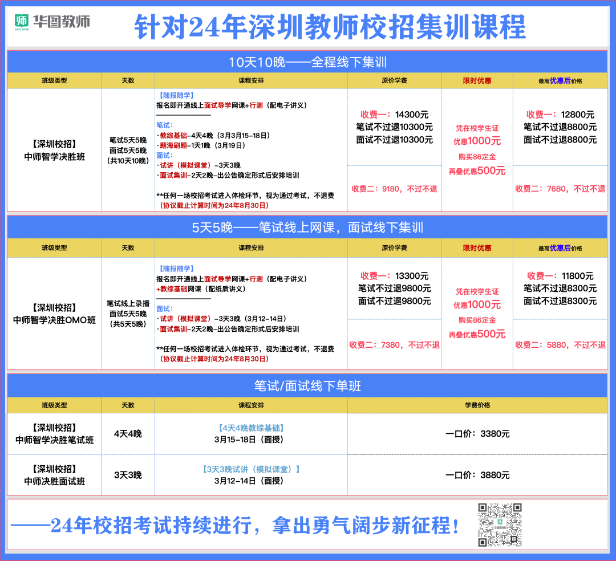616x561 pixels.
Task: Click "购买86定金" in the 10天10晚 section
Action: [477, 157]
